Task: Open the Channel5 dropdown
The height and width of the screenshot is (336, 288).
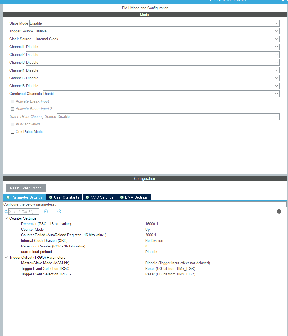Action: tap(153, 78)
